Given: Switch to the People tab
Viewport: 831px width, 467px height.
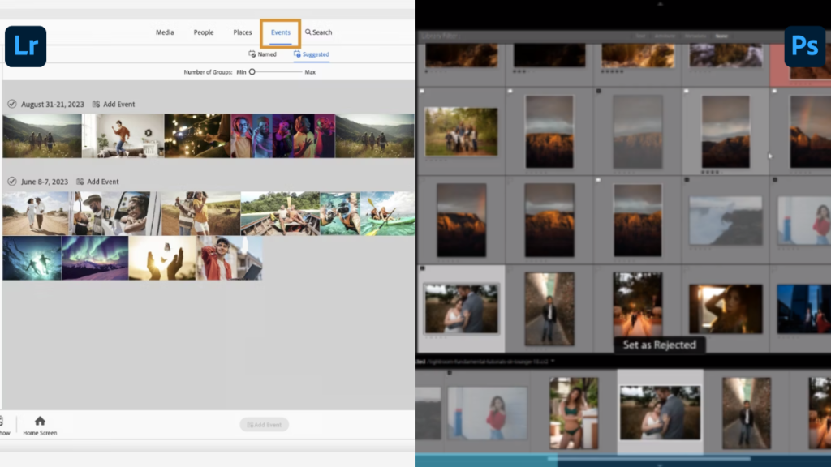Looking at the screenshot, I should pyautogui.click(x=204, y=32).
